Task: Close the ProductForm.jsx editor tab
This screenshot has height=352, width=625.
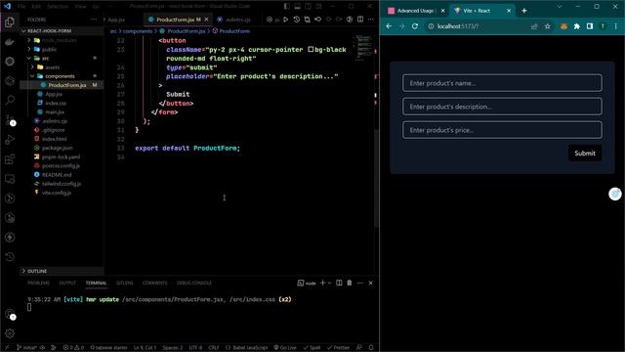Action: pyautogui.click(x=206, y=20)
